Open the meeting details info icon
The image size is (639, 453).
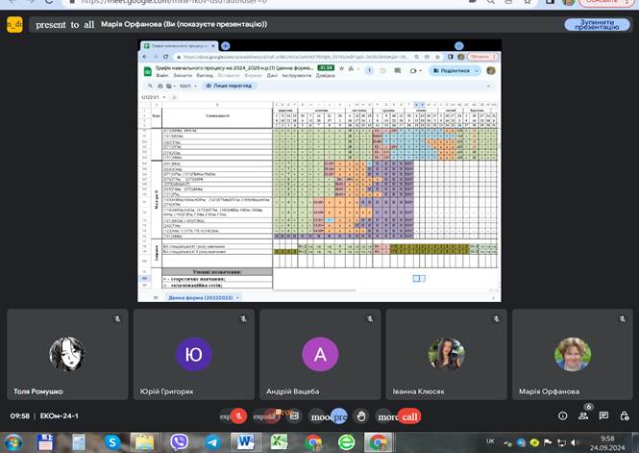tap(563, 415)
